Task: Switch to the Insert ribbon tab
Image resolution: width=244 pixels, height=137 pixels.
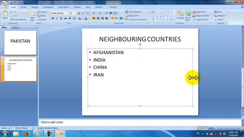Action: click(24, 7)
